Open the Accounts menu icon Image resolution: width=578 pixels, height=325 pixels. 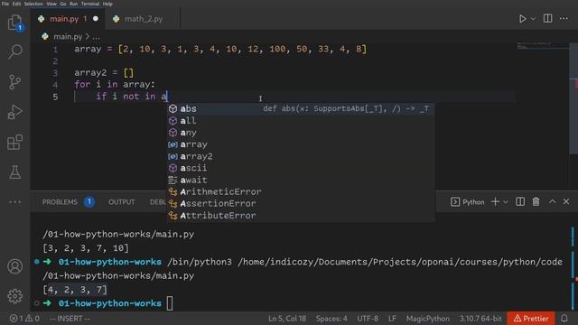[x=14, y=266]
